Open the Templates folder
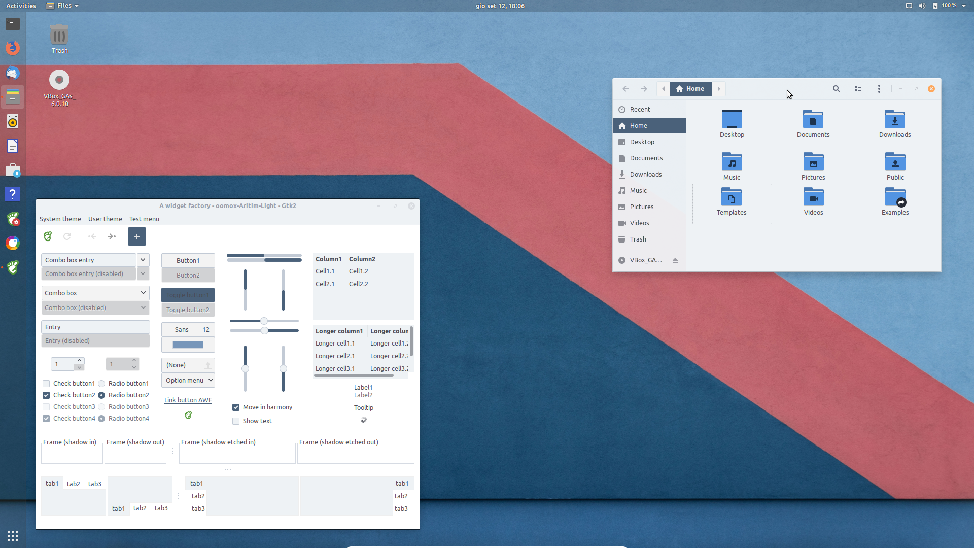Screen dimensions: 974x548 click(x=732, y=202)
